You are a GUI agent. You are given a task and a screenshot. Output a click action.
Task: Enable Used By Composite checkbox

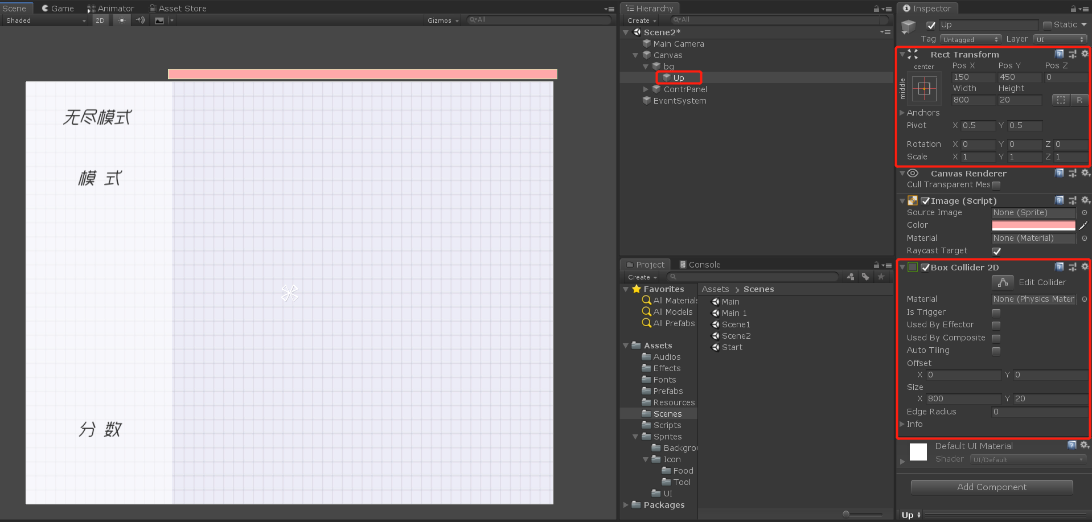(996, 338)
